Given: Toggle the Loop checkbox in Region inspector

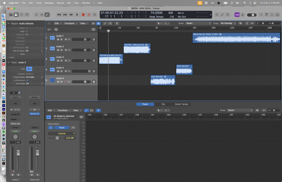Looking at the screenshot, I should click(x=27, y=31).
